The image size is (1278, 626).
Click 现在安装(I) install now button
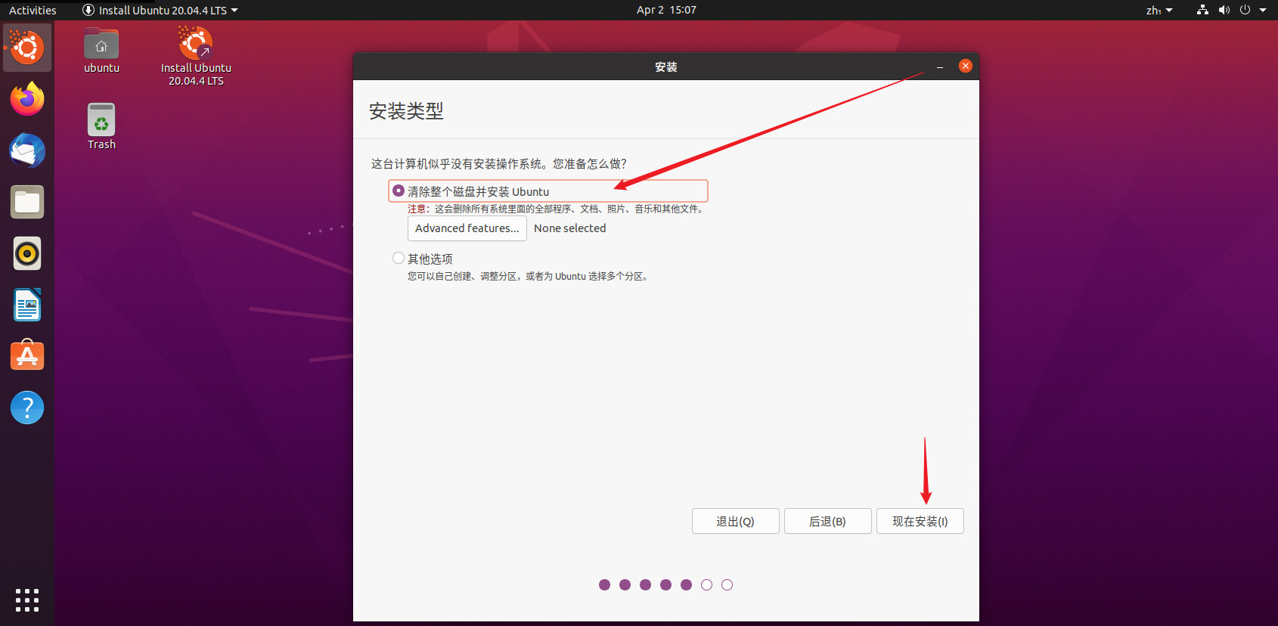point(920,522)
